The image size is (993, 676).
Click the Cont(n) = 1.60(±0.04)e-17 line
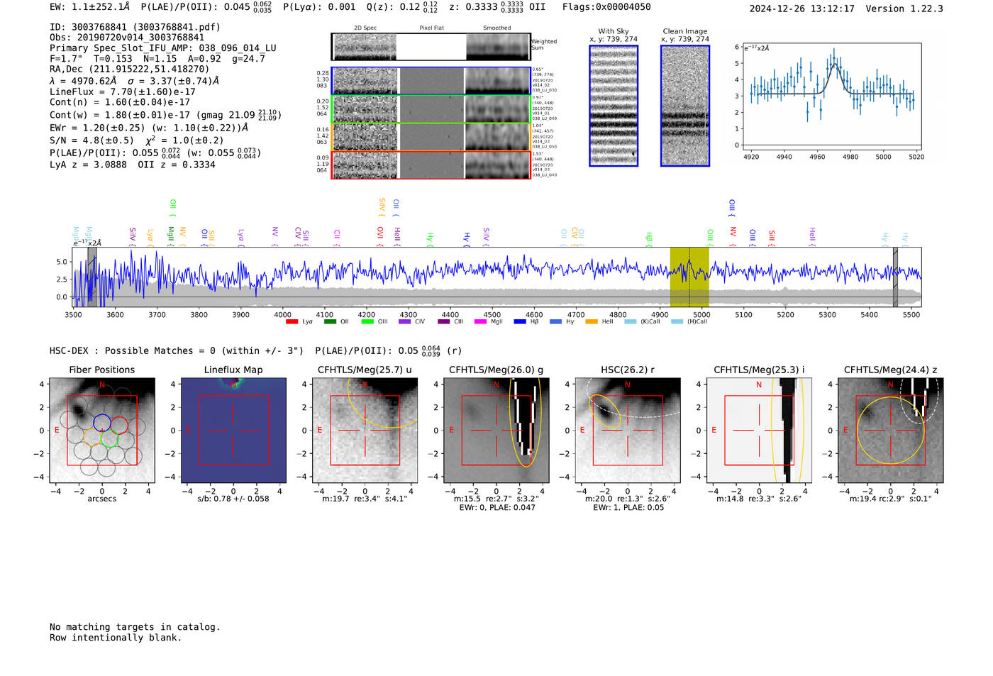120,102
